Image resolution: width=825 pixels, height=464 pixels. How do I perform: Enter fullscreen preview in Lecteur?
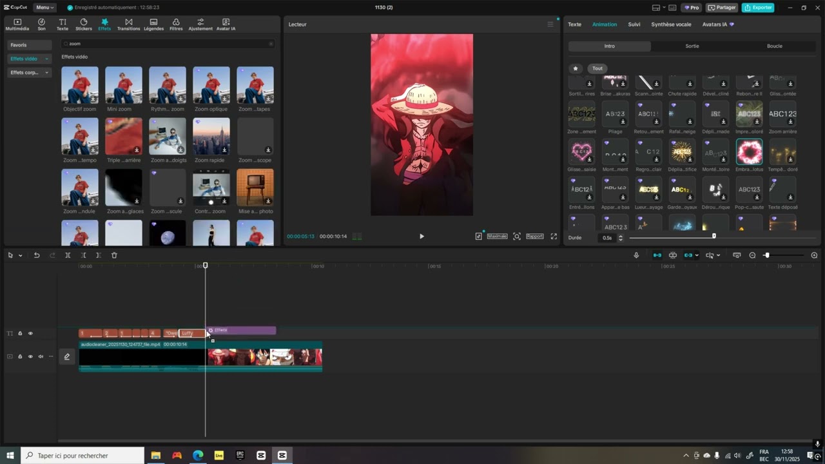[554, 237]
